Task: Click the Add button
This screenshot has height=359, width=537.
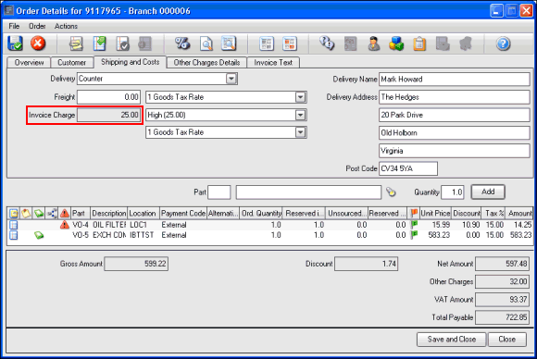Action: point(488,192)
